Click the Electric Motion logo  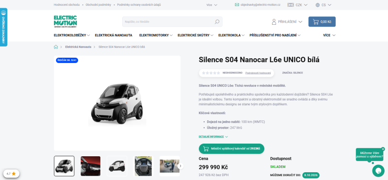pyautogui.click(x=65, y=21)
